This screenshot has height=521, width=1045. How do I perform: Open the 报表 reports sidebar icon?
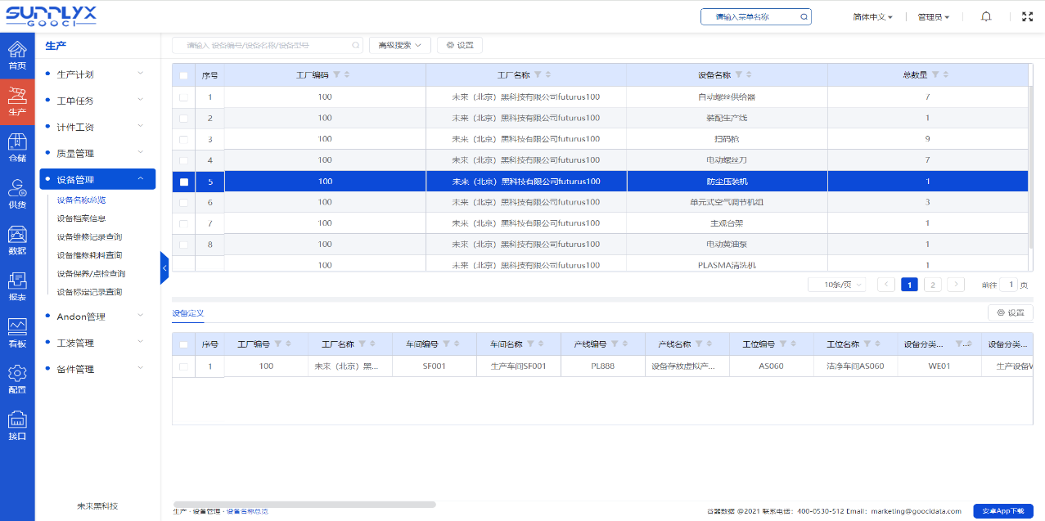pyautogui.click(x=17, y=285)
